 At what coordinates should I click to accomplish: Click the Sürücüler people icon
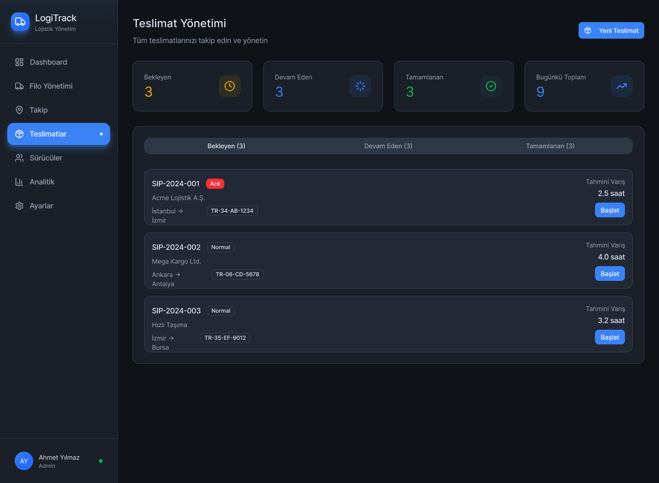coord(19,158)
